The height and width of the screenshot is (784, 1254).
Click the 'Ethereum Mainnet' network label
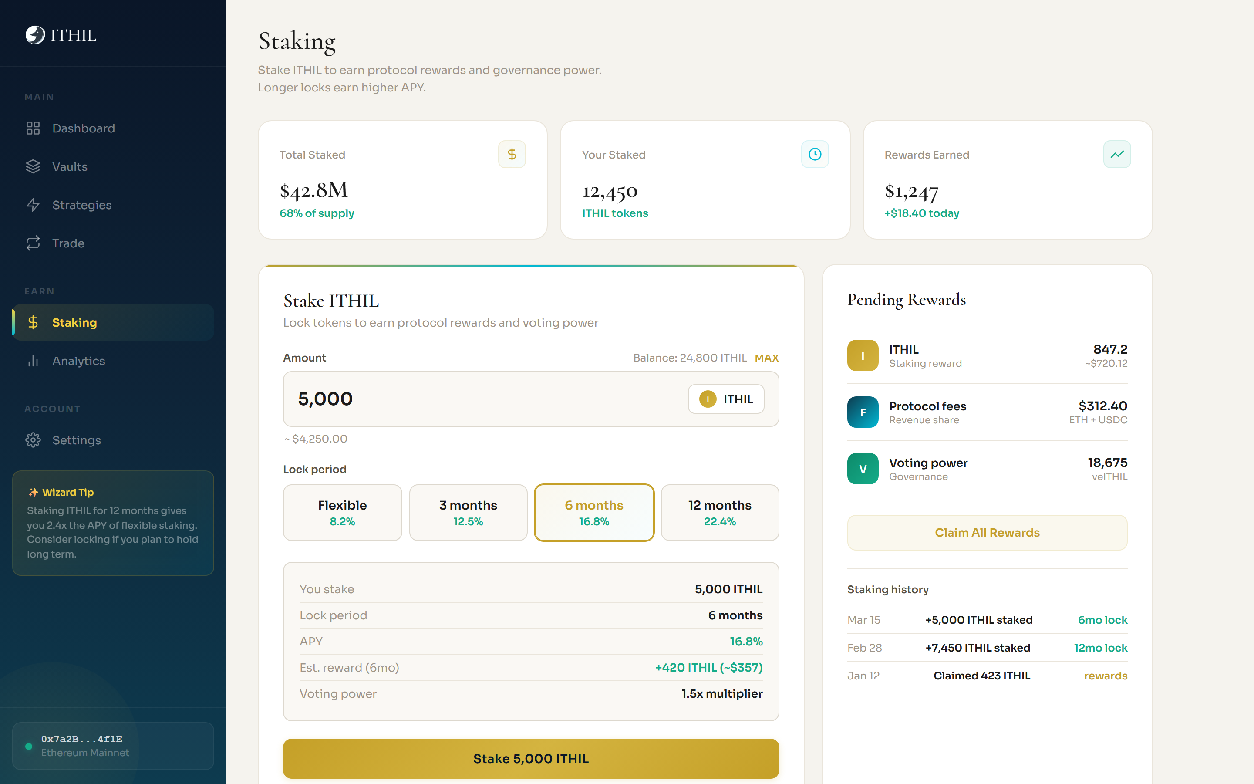85,753
